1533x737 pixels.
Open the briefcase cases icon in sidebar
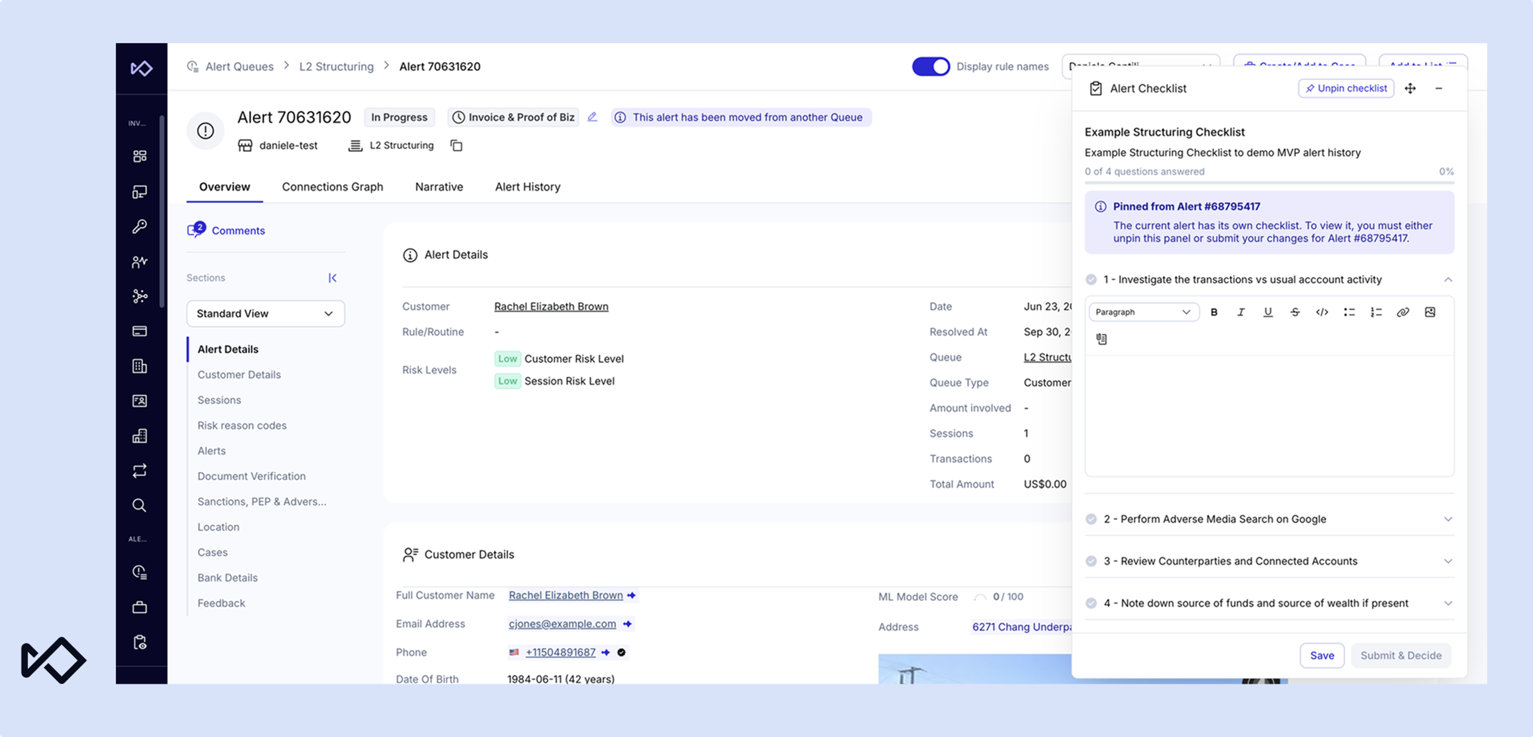point(140,607)
